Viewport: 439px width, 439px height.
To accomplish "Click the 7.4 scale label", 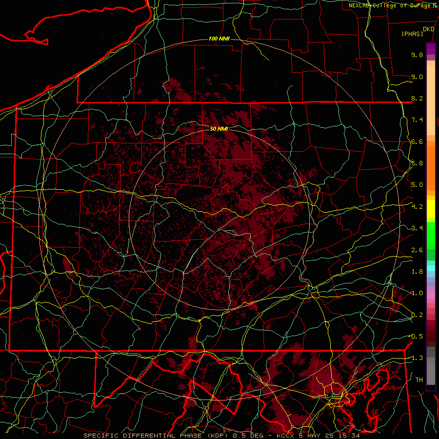I will click(417, 120).
